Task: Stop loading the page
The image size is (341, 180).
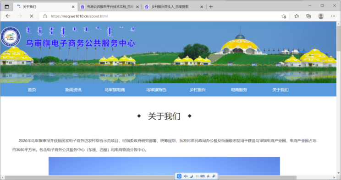Action: coord(32,16)
